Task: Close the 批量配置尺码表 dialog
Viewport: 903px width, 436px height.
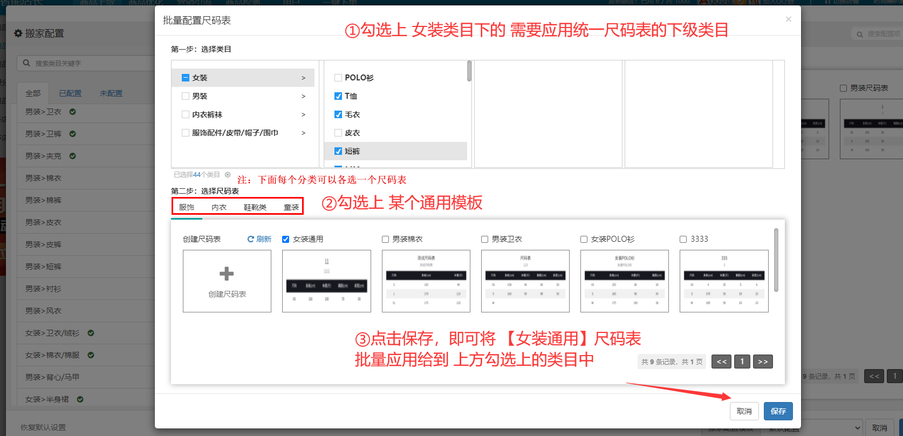Action: [x=788, y=19]
